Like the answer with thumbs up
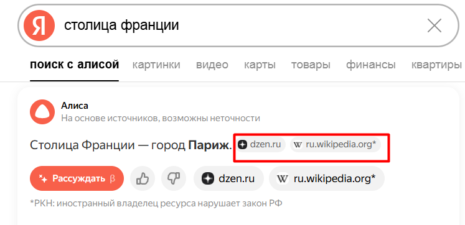Image resolution: width=465 pixels, height=225 pixels. [x=143, y=178]
